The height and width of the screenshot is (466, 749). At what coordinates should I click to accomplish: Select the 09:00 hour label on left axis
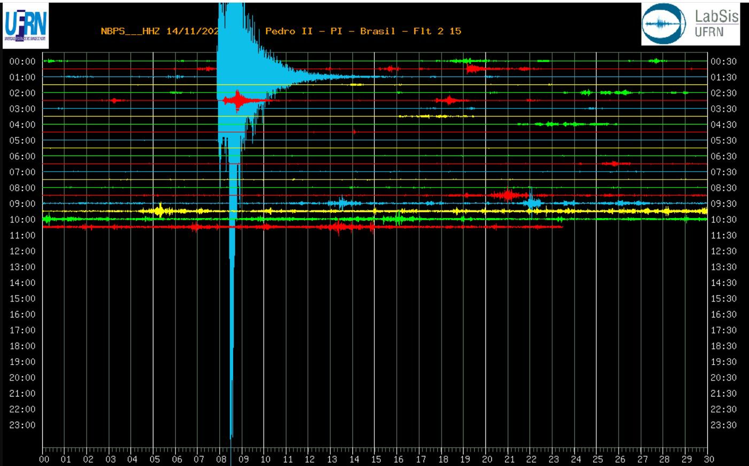[22, 204]
